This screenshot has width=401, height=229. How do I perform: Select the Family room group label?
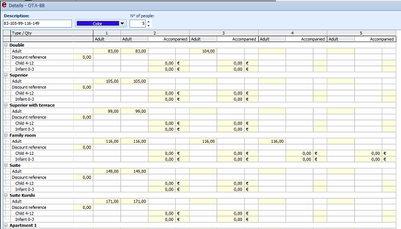[x=22, y=135]
